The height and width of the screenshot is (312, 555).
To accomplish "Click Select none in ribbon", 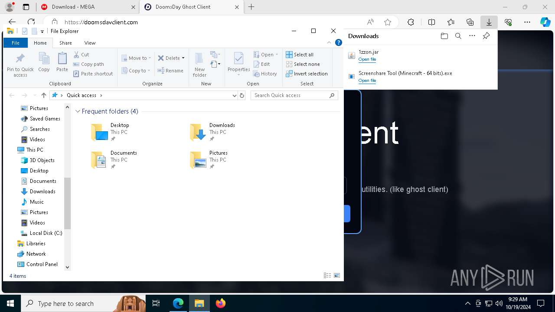I will (x=303, y=64).
